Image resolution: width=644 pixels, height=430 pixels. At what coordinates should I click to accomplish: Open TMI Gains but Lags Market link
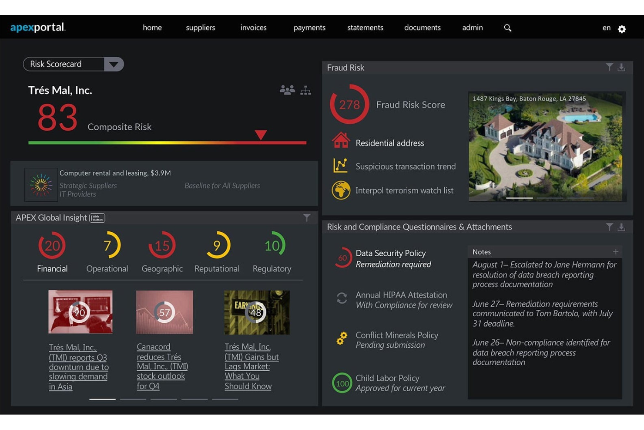252,366
